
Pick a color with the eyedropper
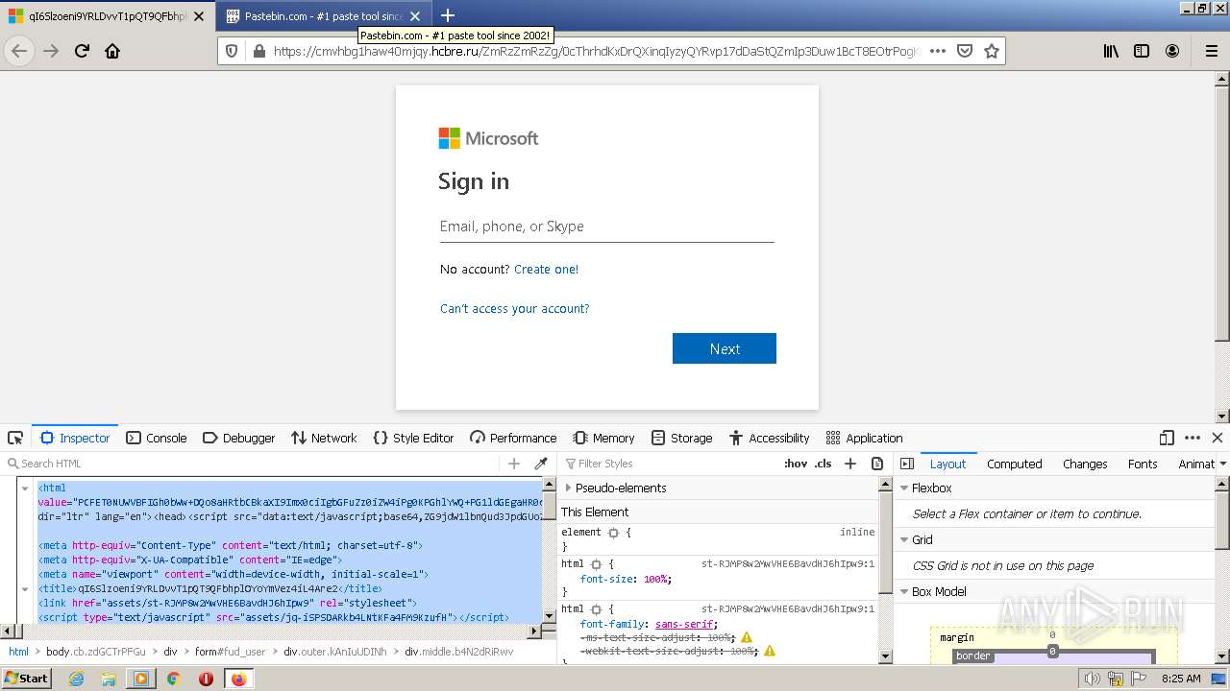[541, 464]
